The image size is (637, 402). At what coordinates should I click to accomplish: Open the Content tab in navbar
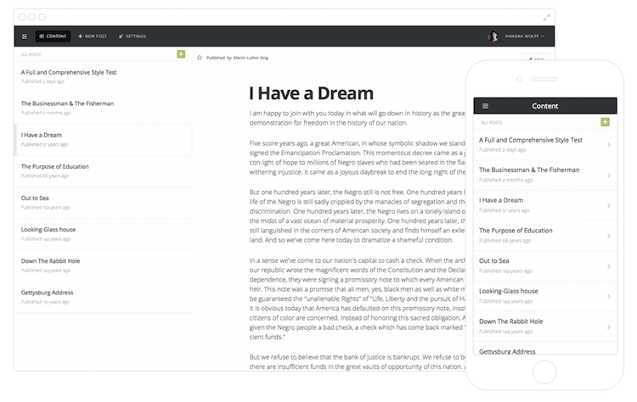pyautogui.click(x=53, y=36)
